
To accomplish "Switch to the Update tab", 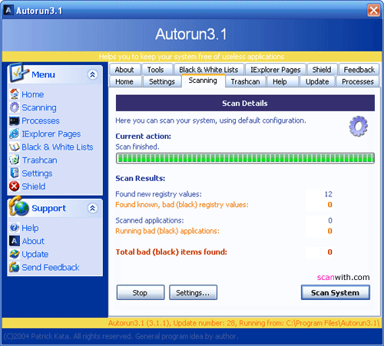I will (317, 81).
